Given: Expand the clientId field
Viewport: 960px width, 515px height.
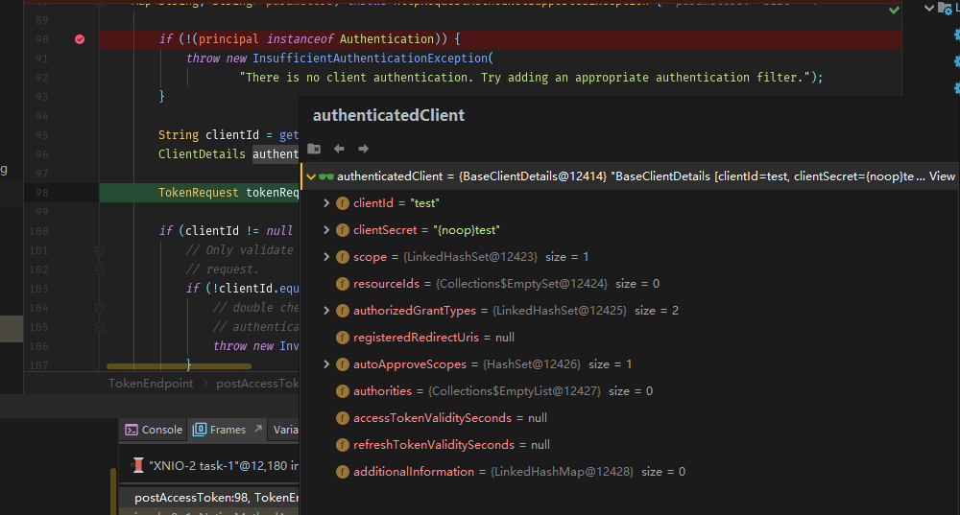Looking at the screenshot, I should coord(327,203).
